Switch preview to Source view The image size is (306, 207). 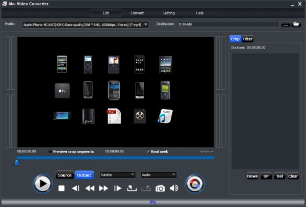65,175
